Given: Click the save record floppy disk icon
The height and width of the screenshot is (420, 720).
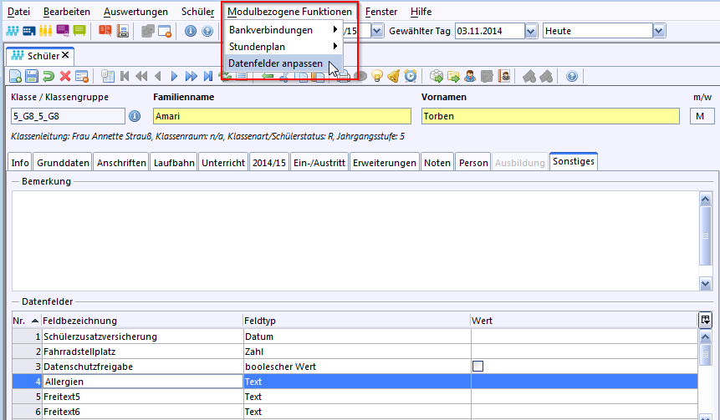Looking at the screenshot, I should pos(32,76).
